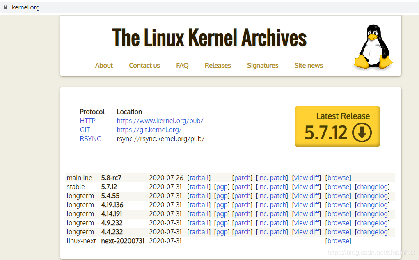Open pgp signature for longterm 5.4.55

(222, 196)
